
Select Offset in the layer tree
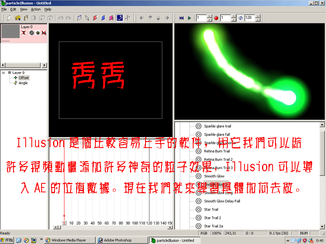click(24, 78)
